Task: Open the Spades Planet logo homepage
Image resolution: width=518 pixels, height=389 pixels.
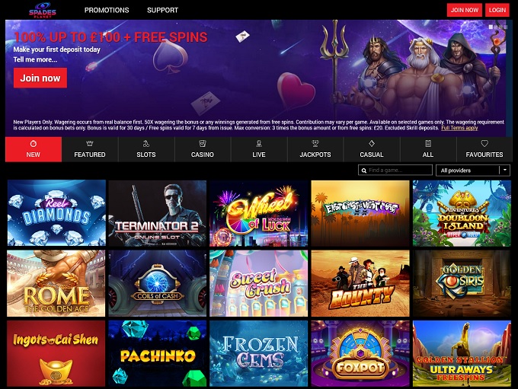Action: pos(43,10)
